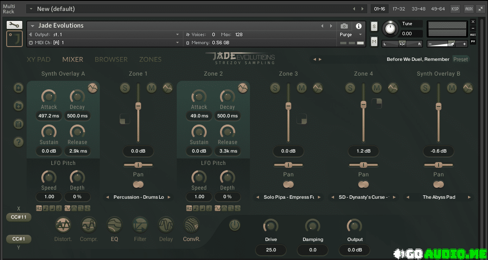Open the snapshot camera view
The width and height of the screenshot is (488, 260).
[x=344, y=26]
